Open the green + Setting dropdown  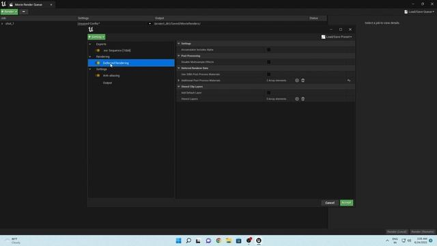click(x=96, y=37)
